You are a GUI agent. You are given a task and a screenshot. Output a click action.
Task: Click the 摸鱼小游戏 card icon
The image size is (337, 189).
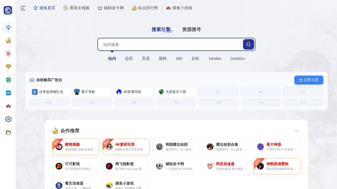click(109, 186)
